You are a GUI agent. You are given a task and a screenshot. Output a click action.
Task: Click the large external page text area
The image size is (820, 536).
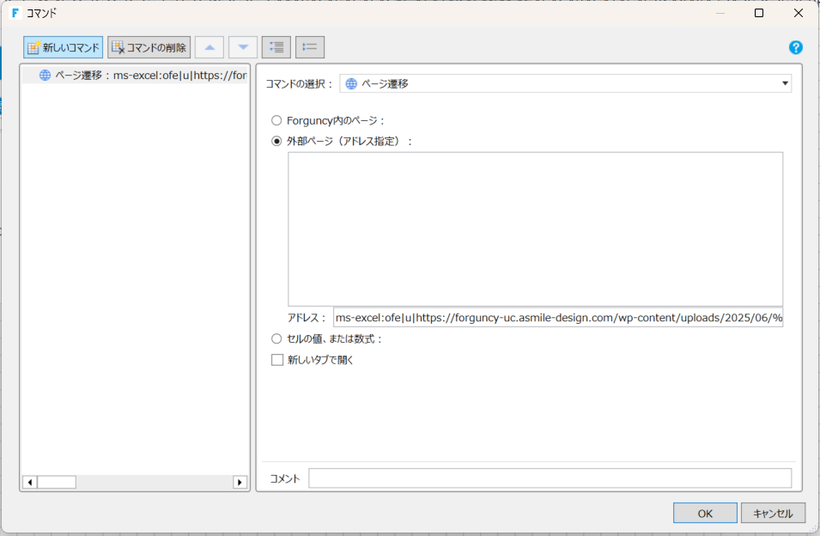[535, 228]
